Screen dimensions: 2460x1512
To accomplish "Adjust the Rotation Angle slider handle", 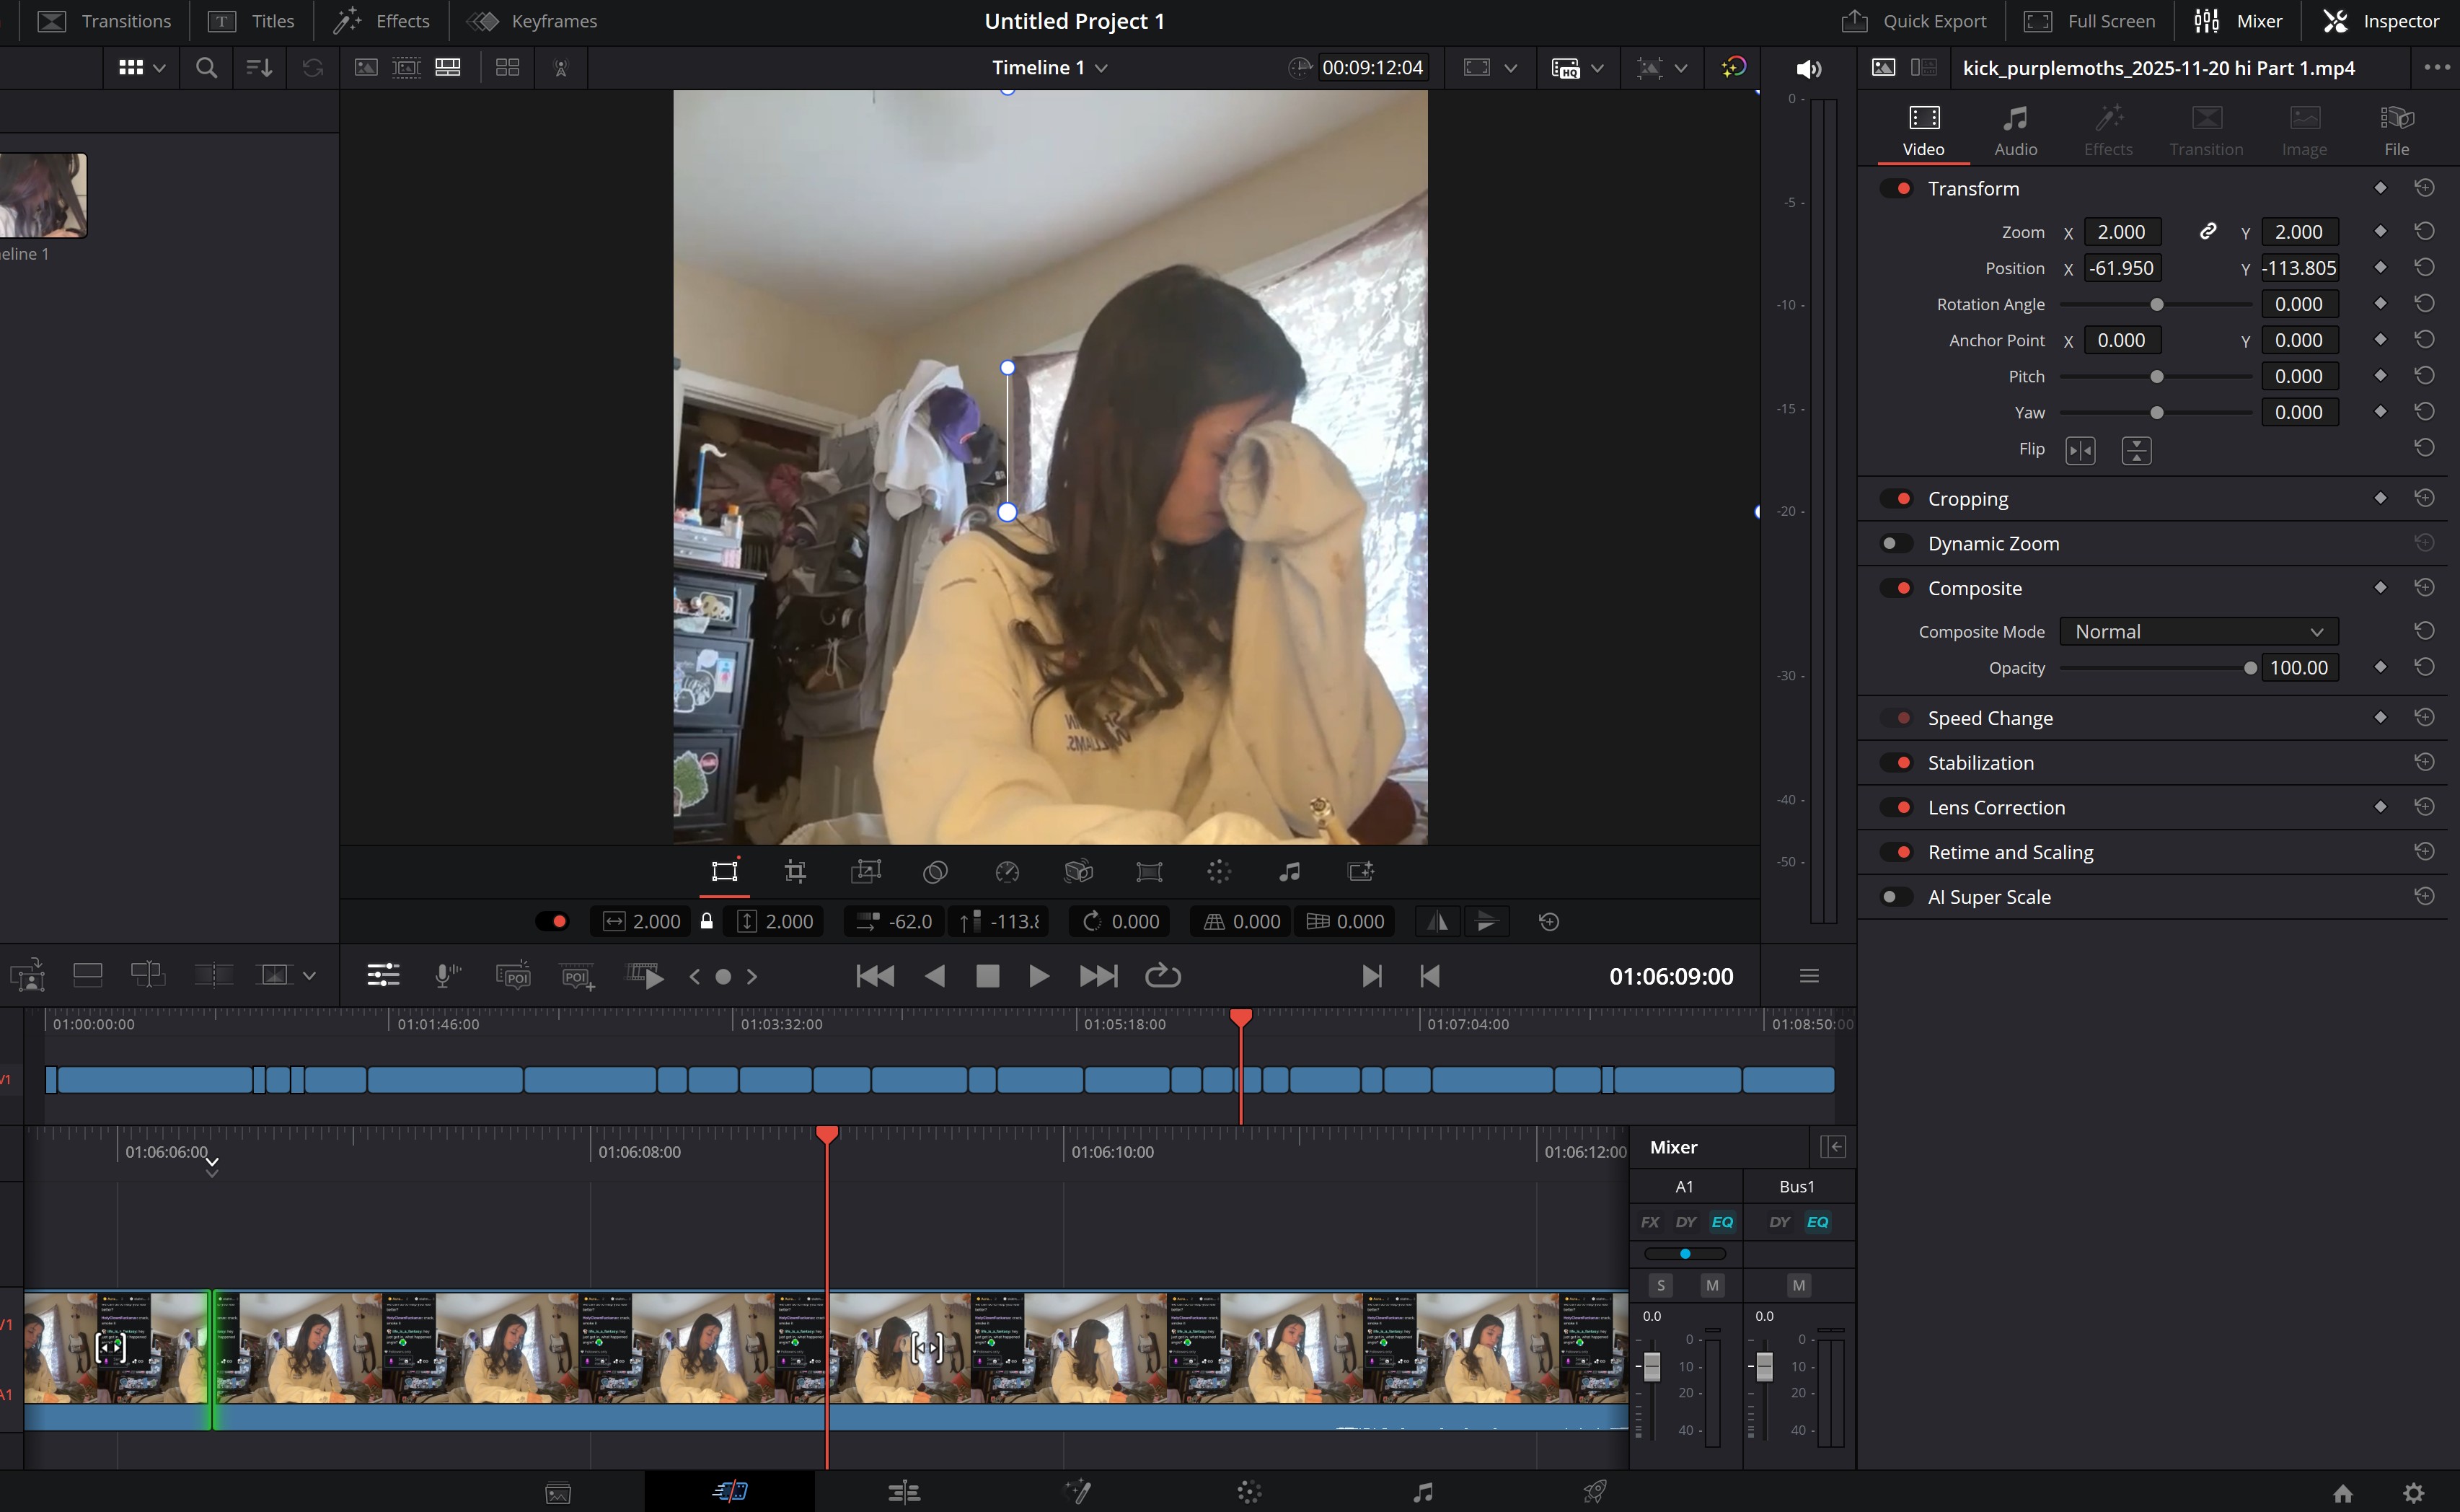I will click(2156, 304).
